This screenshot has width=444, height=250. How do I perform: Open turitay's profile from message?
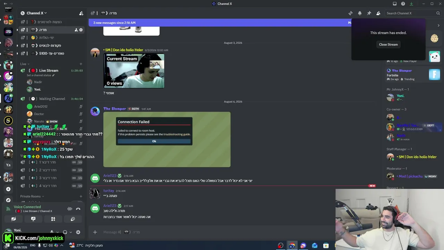109,191
